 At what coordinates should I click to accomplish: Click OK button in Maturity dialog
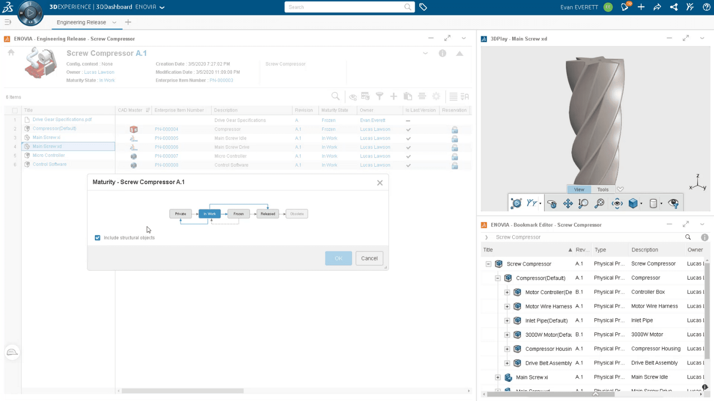point(338,258)
